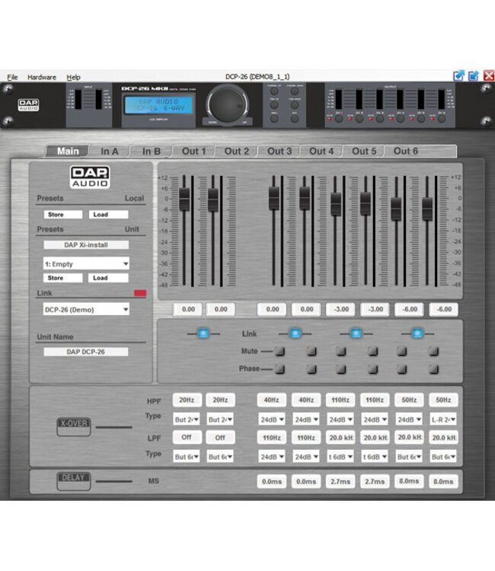Toggle the blue link icon for Out 3 and Out 4
The height and width of the screenshot is (571, 495).
click(356, 333)
